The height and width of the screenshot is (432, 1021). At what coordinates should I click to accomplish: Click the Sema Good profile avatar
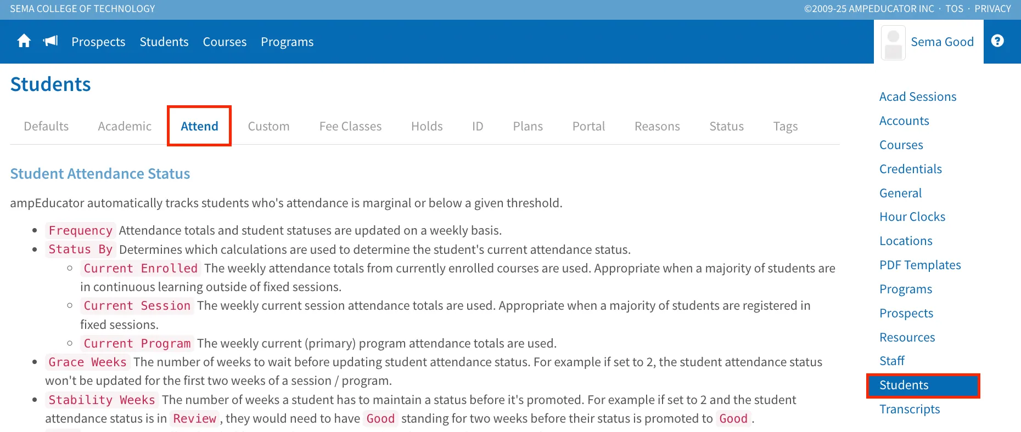click(x=893, y=42)
